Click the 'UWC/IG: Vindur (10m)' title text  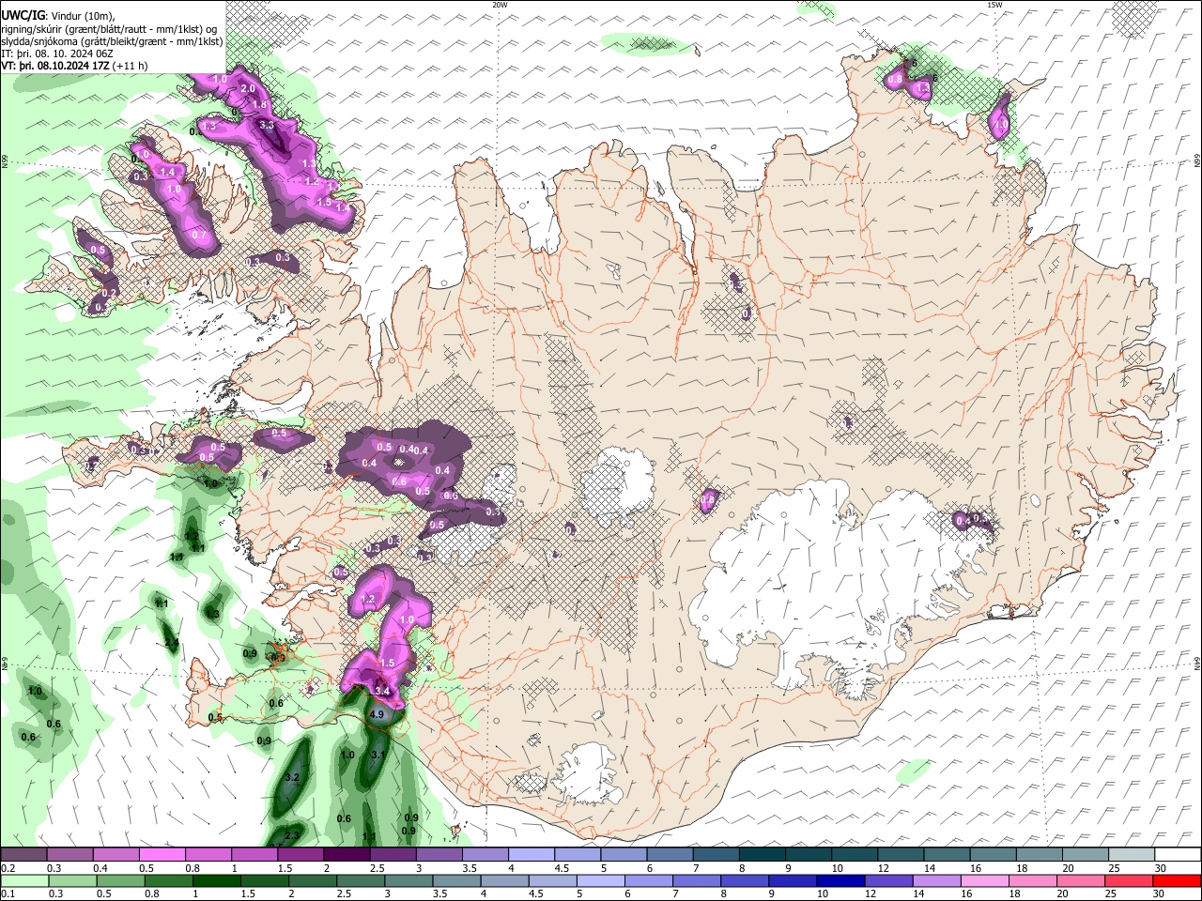pos(59,15)
